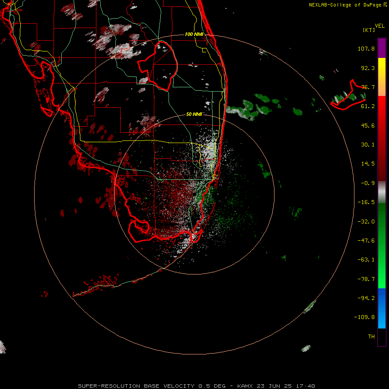Pick the gray near-zero color bar segment
The image size is (389, 389).
point(382,192)
